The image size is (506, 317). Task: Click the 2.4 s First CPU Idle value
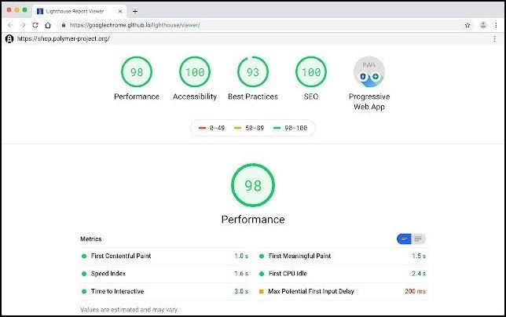click(419, 274)
